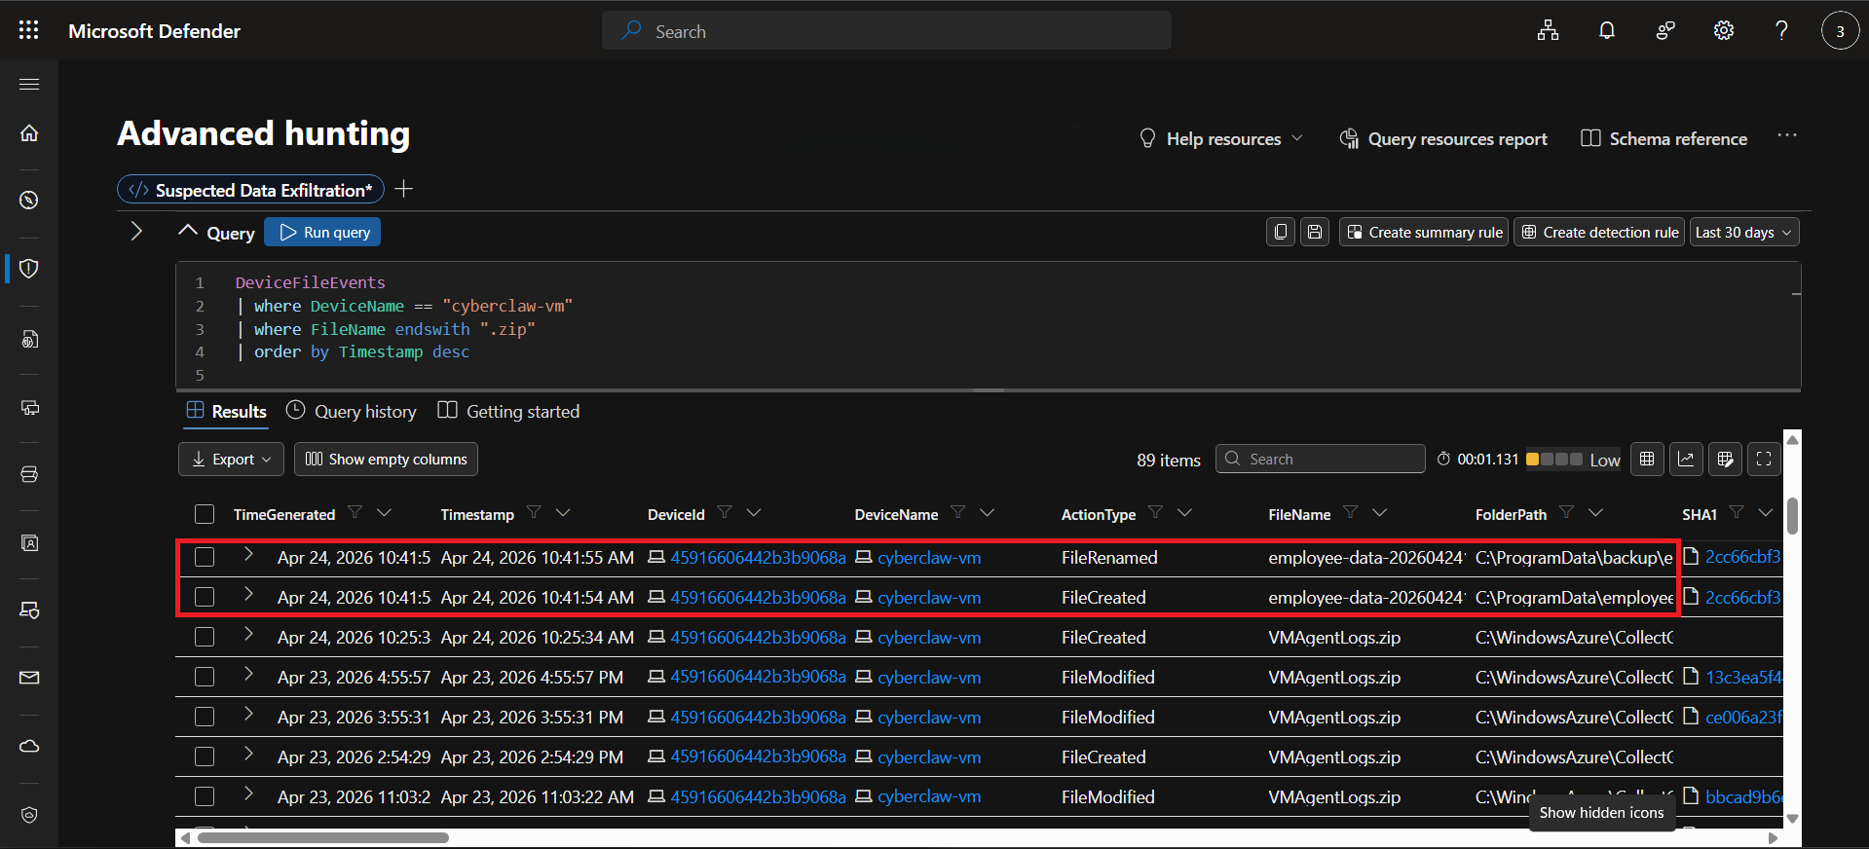This screenshot has width=1869, height=849.
Task: Open the Export dropdown
Action: click(231, 460)
